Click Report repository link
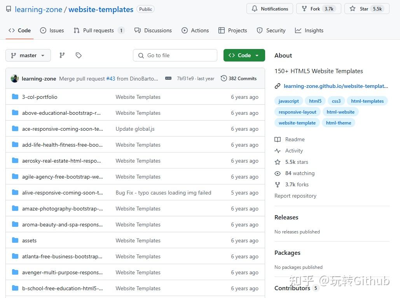Image resolution: width=400 pixels, height=298 pixels. pos(295,196)
